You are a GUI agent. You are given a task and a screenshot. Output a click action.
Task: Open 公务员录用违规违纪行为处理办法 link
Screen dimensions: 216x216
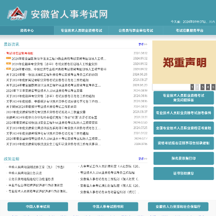tap(31, 179)
